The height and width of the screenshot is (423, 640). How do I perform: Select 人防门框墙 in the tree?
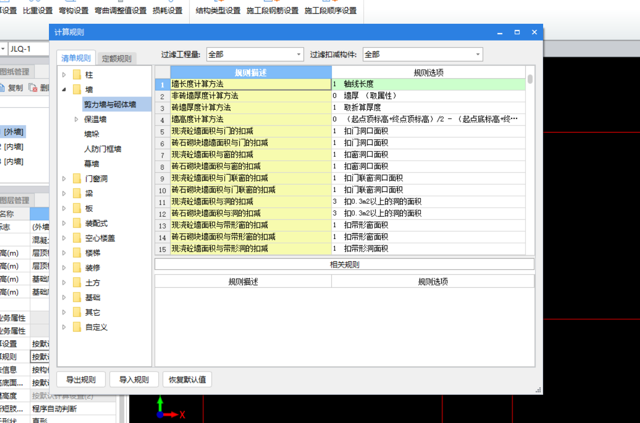pyautogui.click(x=103, y=149)
